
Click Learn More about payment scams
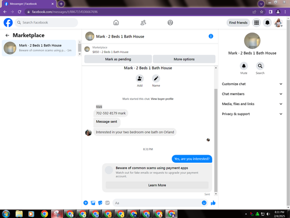[157, 185]
